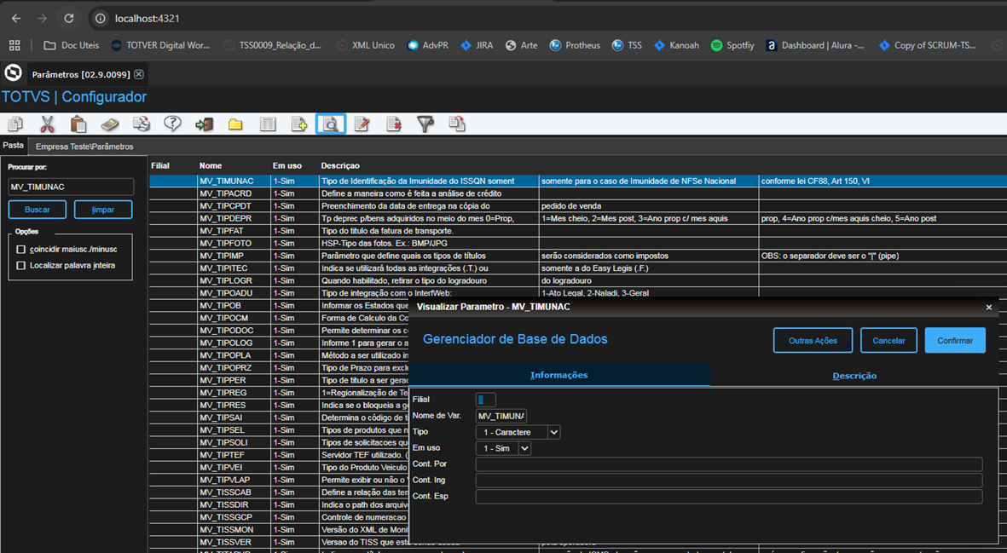Viewport: 1007px width, 553px height.
Task: Switch to the Descrição tab in dialog
Action: click(854, 376)
